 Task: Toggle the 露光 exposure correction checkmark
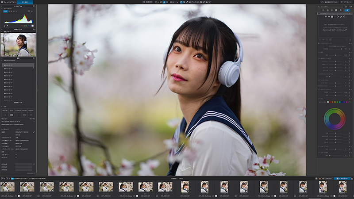click(x=319, y=52)
